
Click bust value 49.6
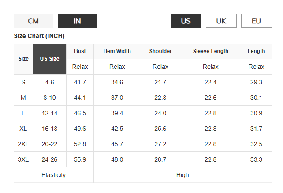click(80, 129)
